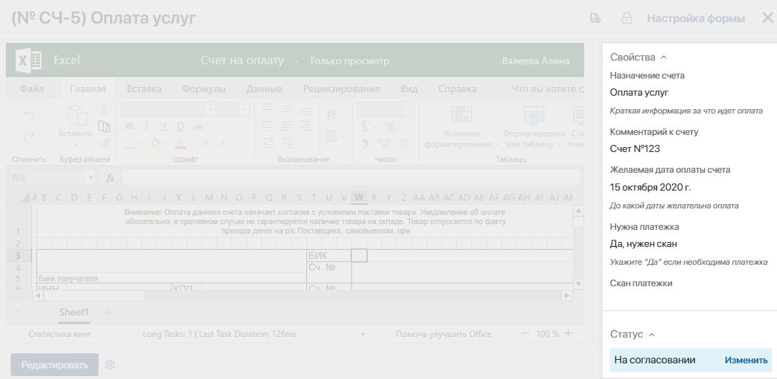Toggle italic text formatting

tap(146, 126)
